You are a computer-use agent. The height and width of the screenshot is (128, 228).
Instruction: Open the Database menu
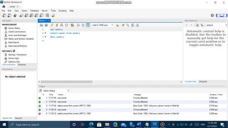pyautogui.click(x=34, y=11)
